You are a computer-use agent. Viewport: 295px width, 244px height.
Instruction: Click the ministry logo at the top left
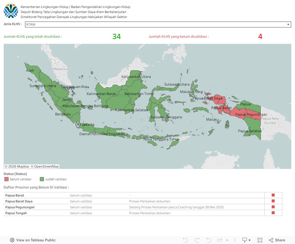[x=11, y=11]
